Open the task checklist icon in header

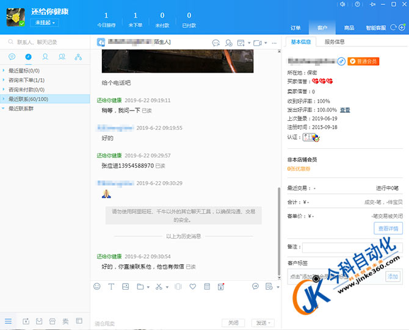[241, 43]
